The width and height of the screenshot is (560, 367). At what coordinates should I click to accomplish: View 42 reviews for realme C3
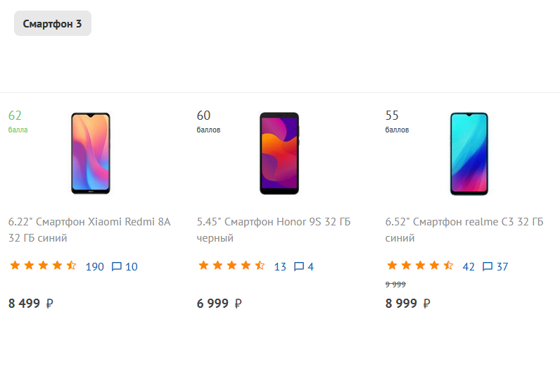pyautogui.click(x=469, y=267)
